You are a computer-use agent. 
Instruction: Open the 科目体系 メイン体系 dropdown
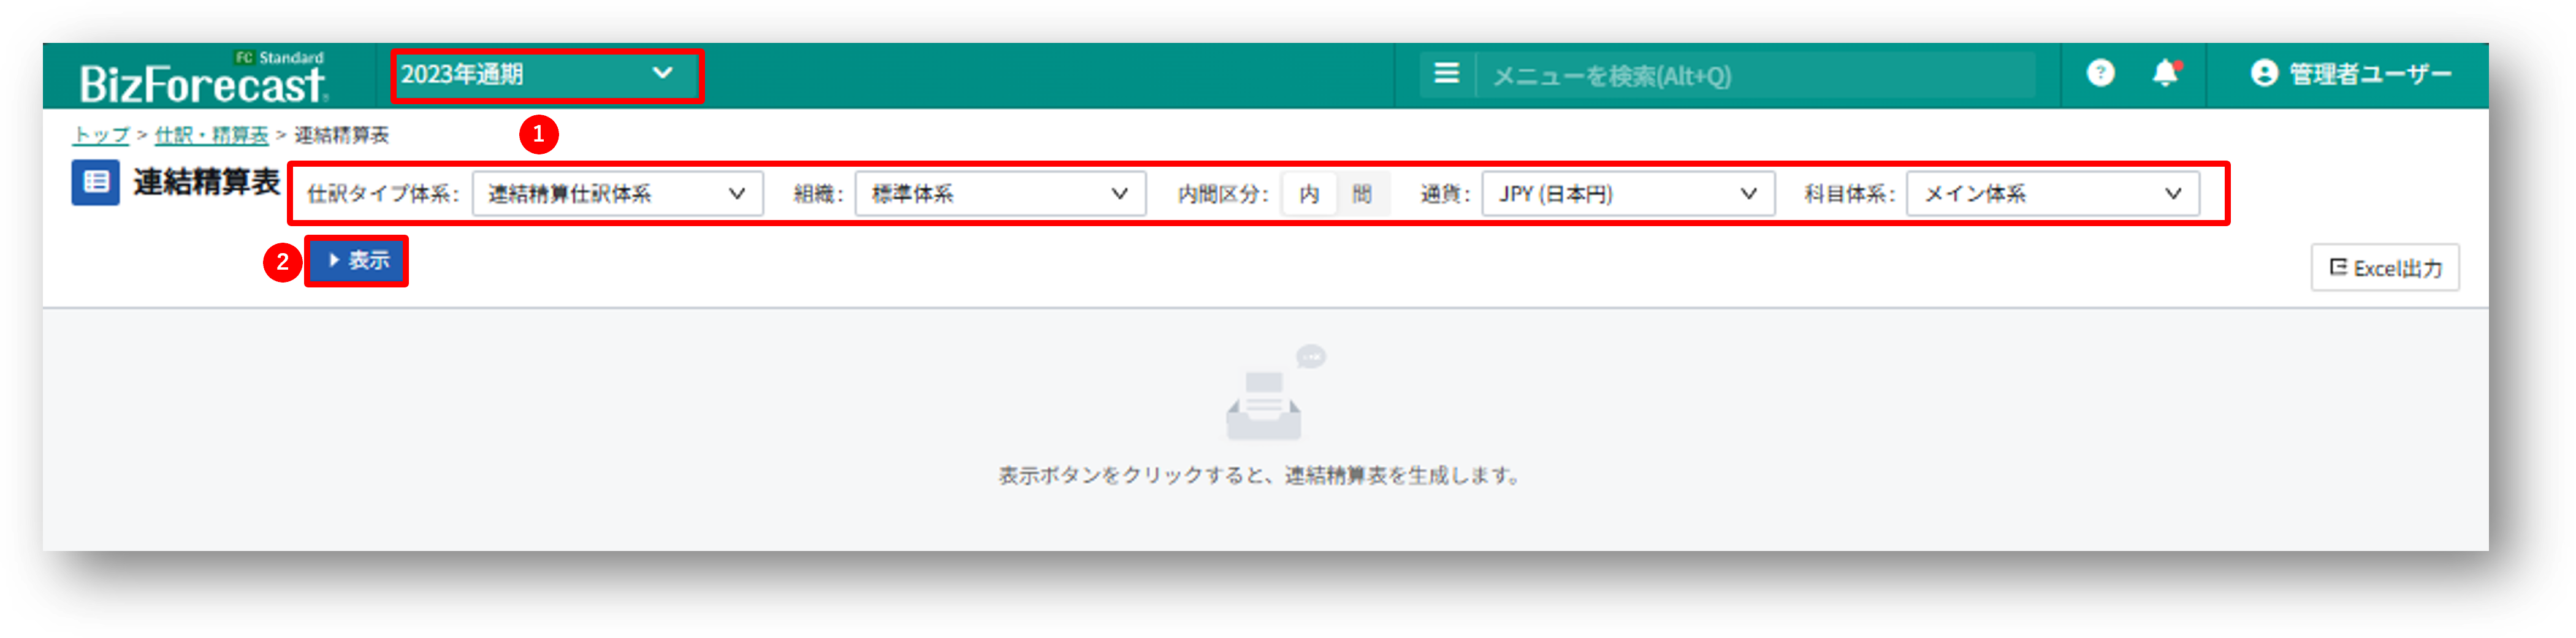[2052, 194]
